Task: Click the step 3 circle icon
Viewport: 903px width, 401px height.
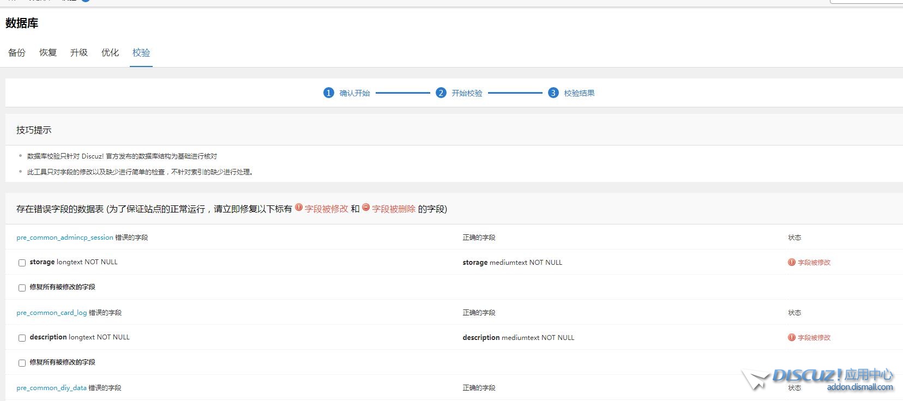Action: click(553, 93)
